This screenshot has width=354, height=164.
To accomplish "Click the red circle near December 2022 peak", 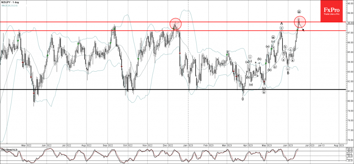I will (176, 23).
